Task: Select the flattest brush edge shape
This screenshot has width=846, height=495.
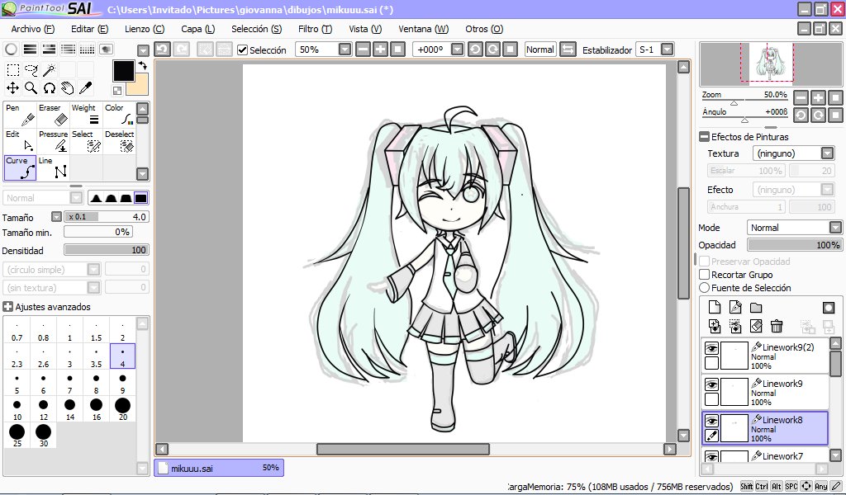Action: (140, 198)
